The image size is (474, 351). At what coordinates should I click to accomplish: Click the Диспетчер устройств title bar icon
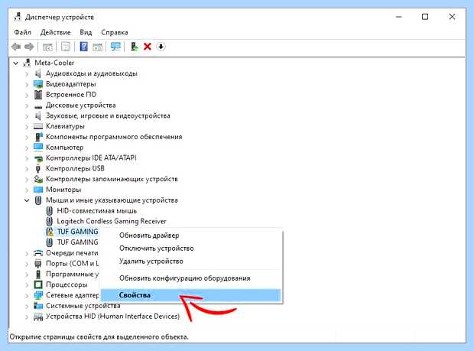point(18,17)
